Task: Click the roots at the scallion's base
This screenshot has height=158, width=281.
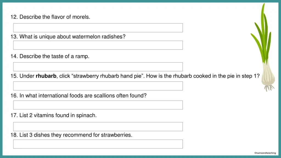Action: (269, 88)
